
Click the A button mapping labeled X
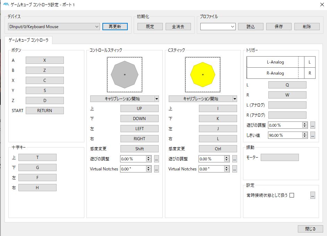(45, 60)
